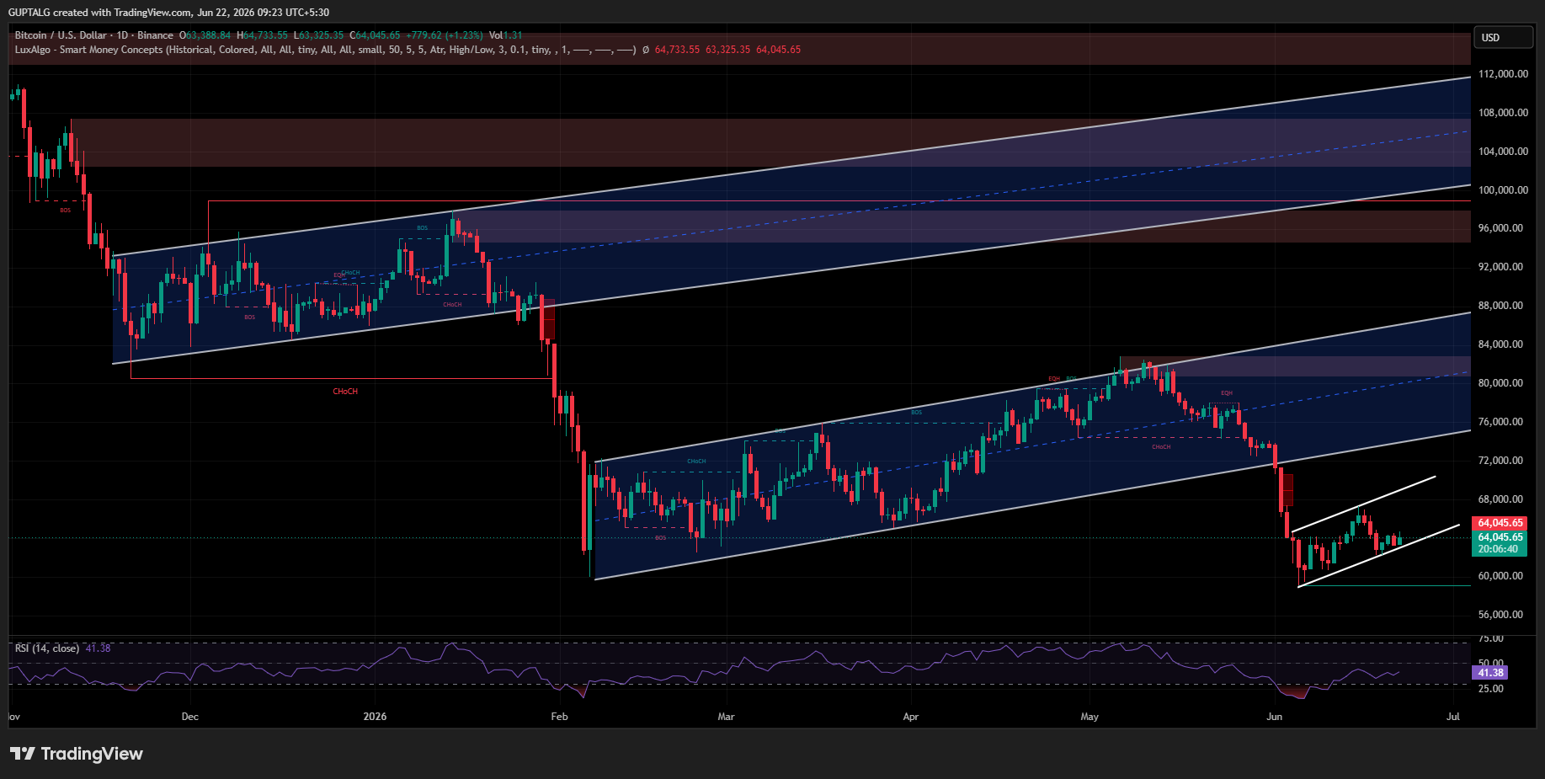The height and width of the screenshot is (779, 1545).
Task: Click the GUPTALG created with TradingView.com header text
Action: click(x=168, y=13)
